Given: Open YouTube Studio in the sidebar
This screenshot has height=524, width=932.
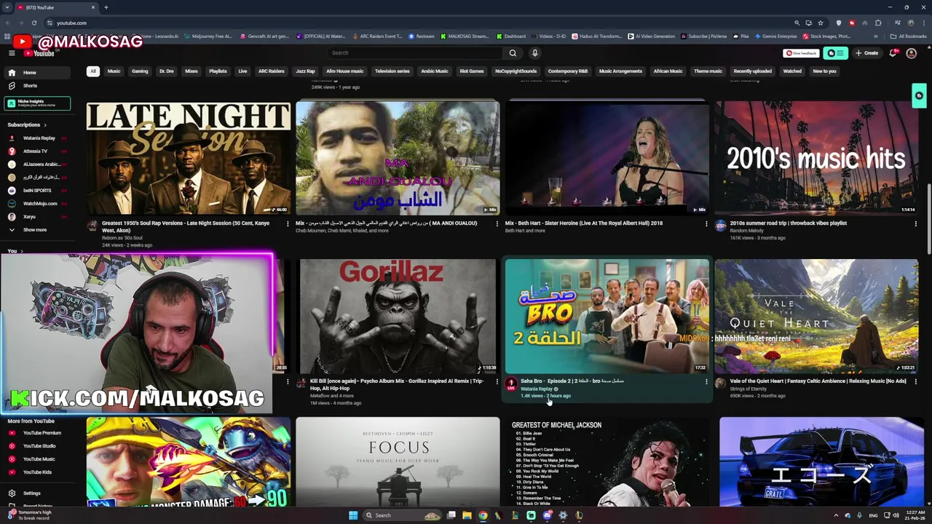Looking at the screenshot, I should [36, 446].
